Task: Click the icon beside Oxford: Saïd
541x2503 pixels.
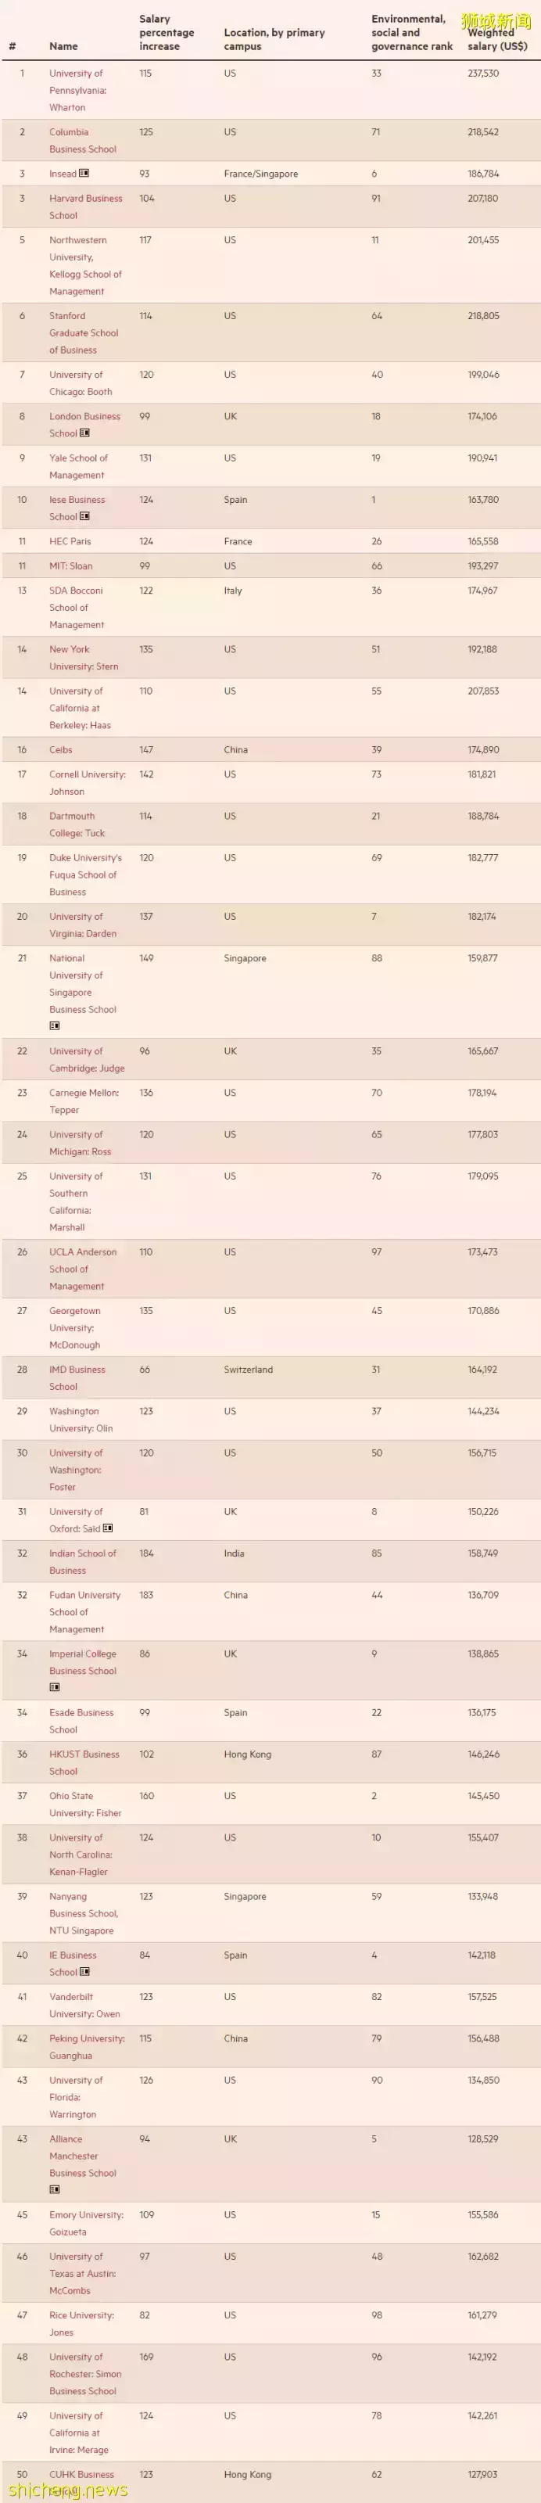Action: tap(108, 1528)
